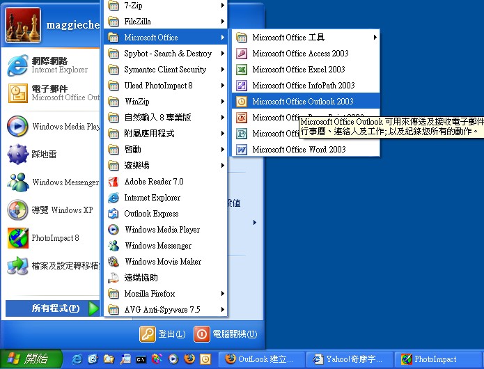Image resolution: width=484 pixels, height=369 pixels.
Task: Click the 開始 Start button
Action: click(x=30, y=359)
